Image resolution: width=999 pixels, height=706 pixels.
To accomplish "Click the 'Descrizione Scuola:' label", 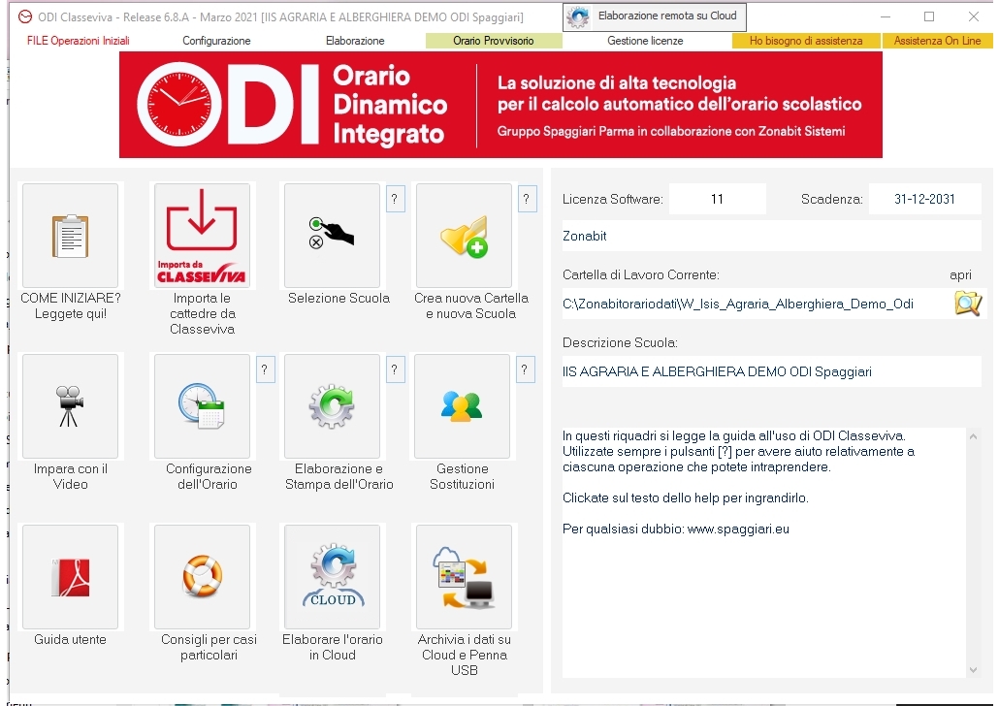I will 619,342.
